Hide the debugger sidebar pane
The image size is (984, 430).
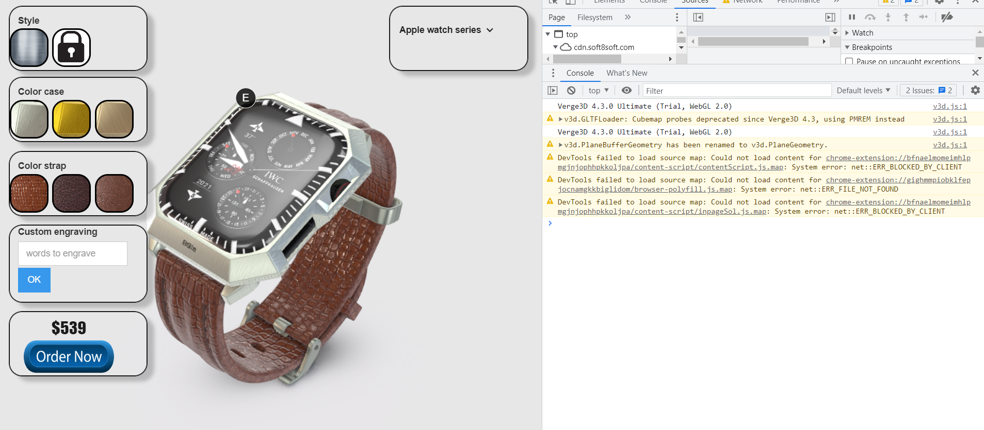tap(830, 18)
